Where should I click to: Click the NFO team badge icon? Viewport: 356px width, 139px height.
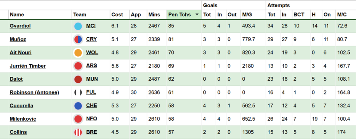tap(78, 119)
